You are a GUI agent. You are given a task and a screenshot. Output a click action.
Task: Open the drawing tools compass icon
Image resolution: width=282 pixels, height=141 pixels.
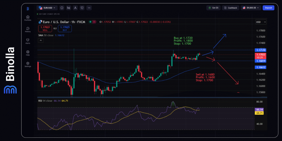pos(75,8)
